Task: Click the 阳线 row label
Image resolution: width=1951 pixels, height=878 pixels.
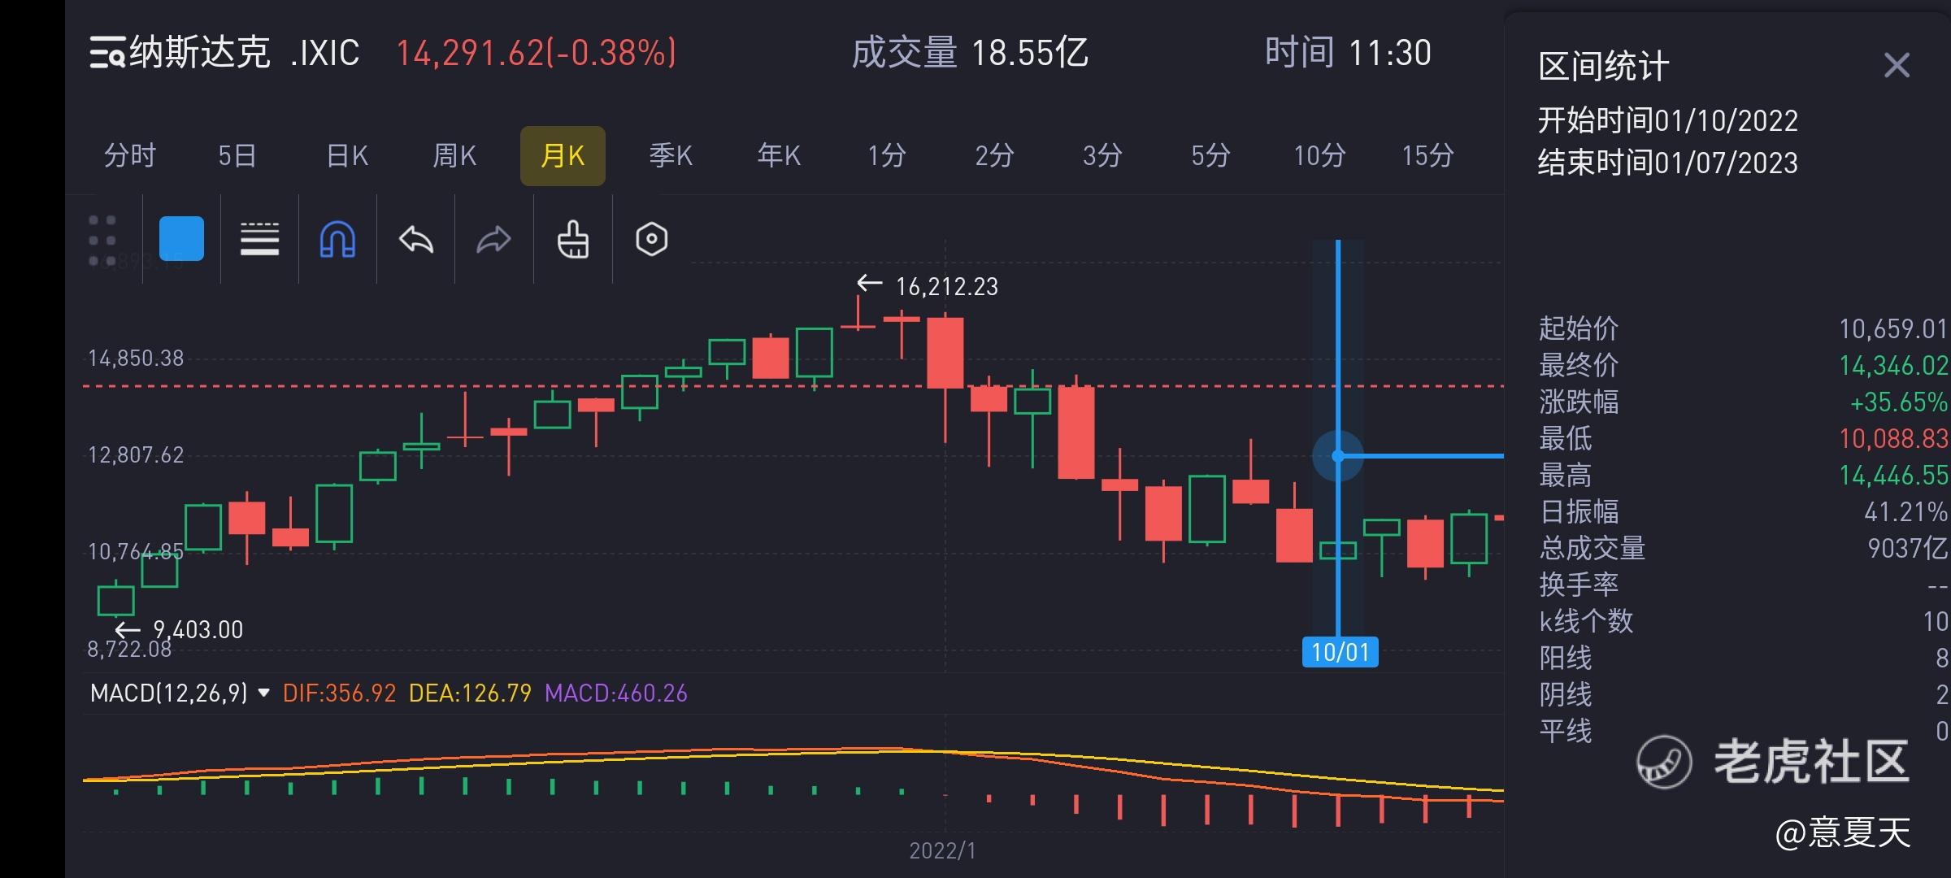Action: coord(1566,658)
